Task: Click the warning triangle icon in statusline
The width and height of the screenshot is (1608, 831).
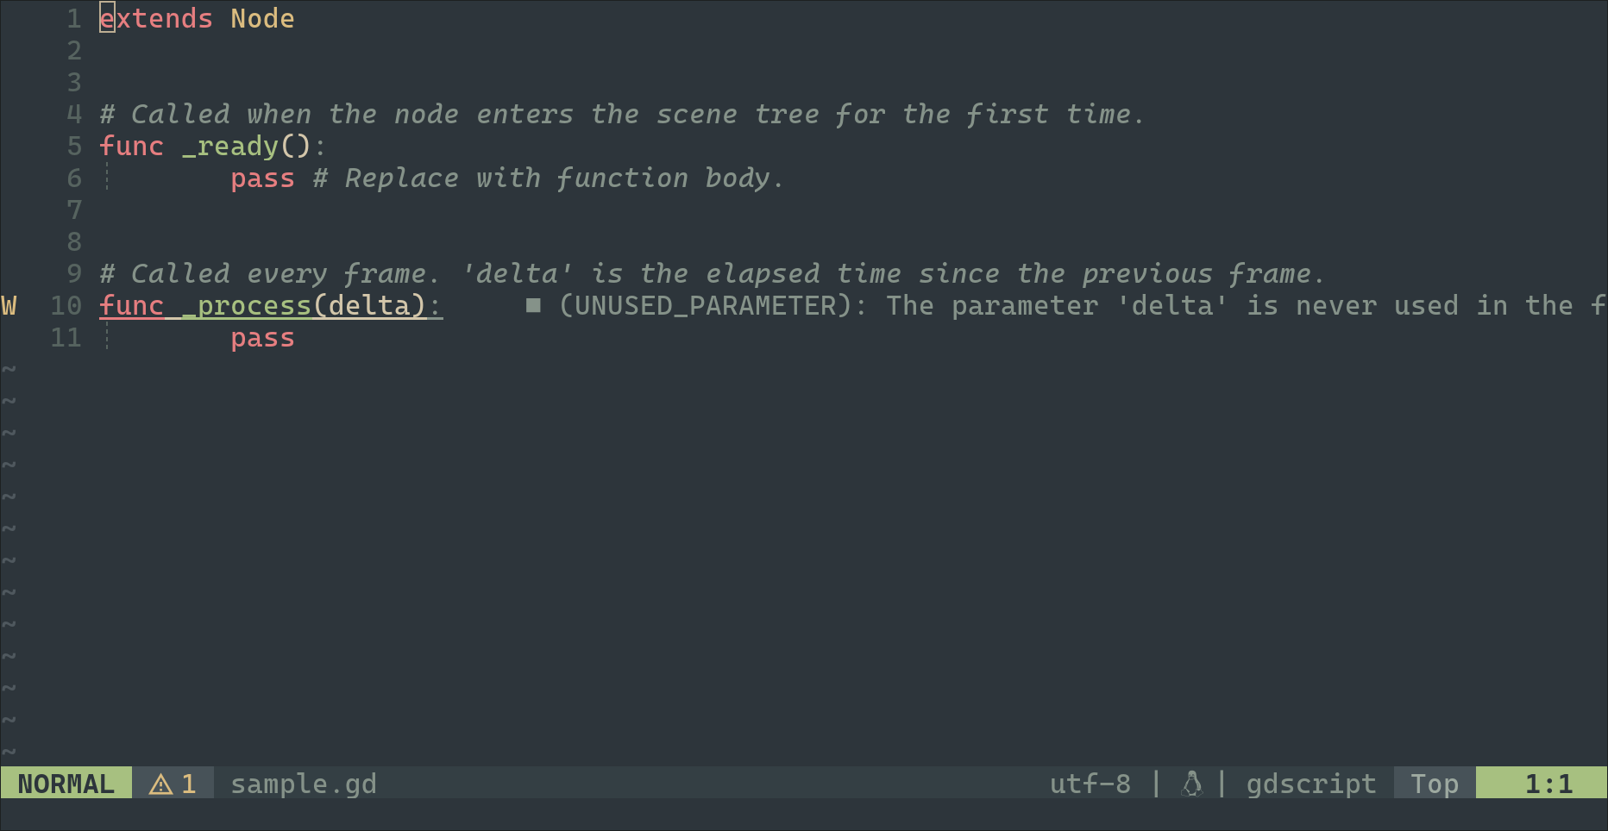Action: click(x=160, y=784)
